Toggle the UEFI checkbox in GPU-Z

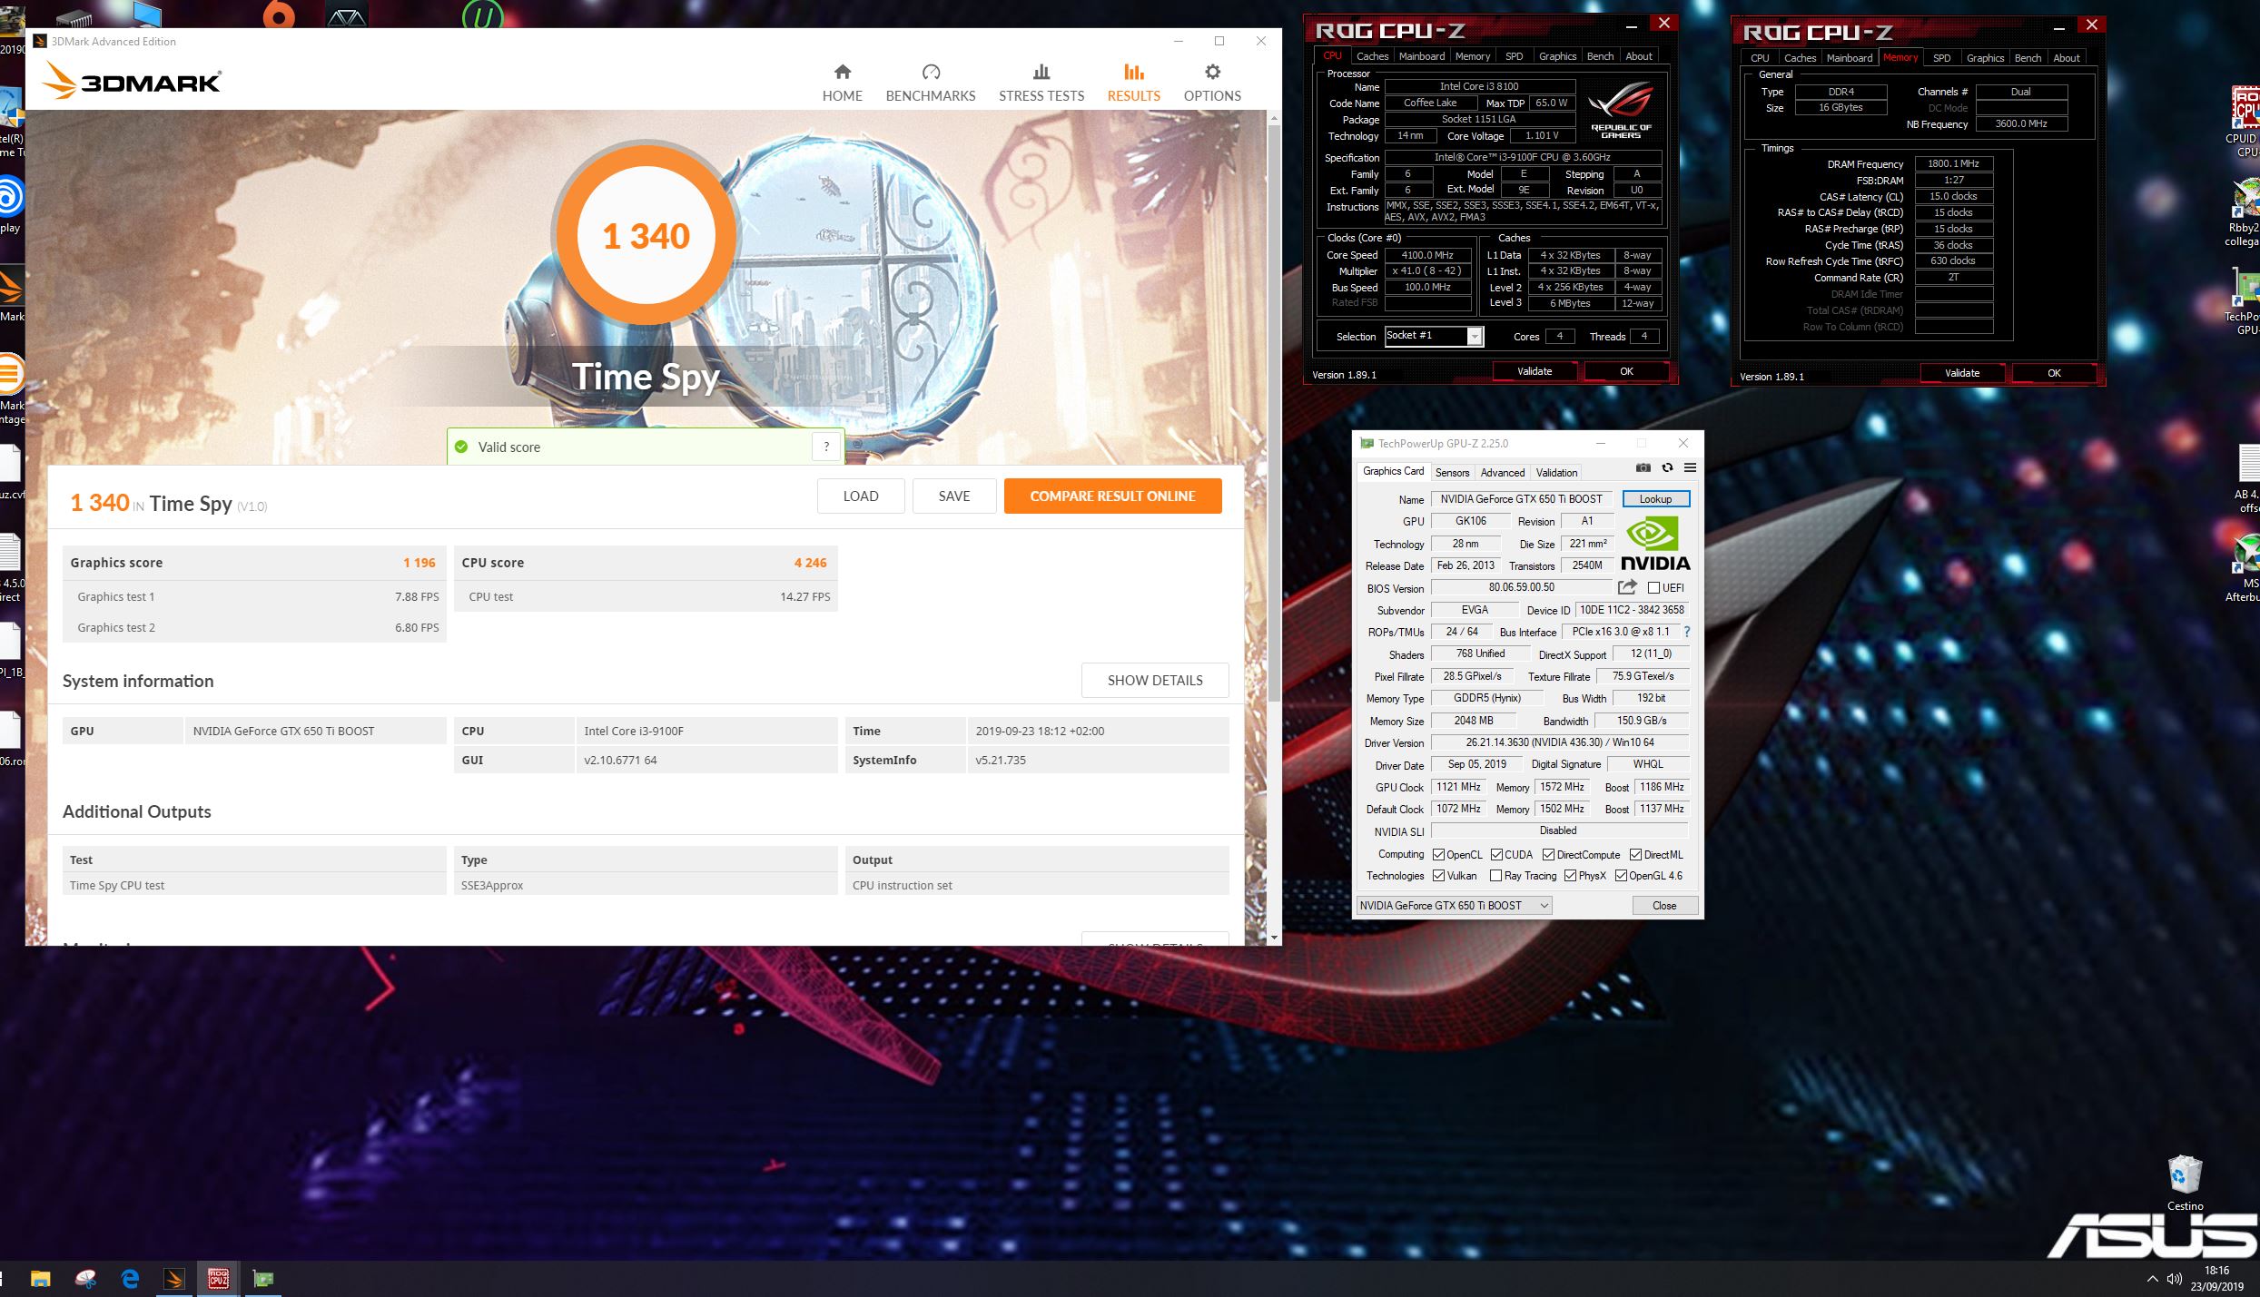pyautogui.click(x=1653, y=588)
